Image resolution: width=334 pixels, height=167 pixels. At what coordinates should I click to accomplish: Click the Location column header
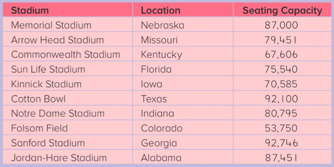(183, 10)
